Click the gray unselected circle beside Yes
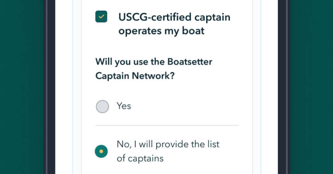333x174 pixels. 103,106
